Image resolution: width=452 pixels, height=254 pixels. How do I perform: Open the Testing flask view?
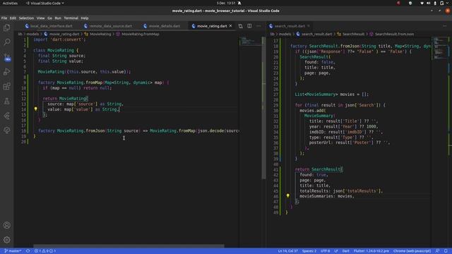click(x=6, y=101)
